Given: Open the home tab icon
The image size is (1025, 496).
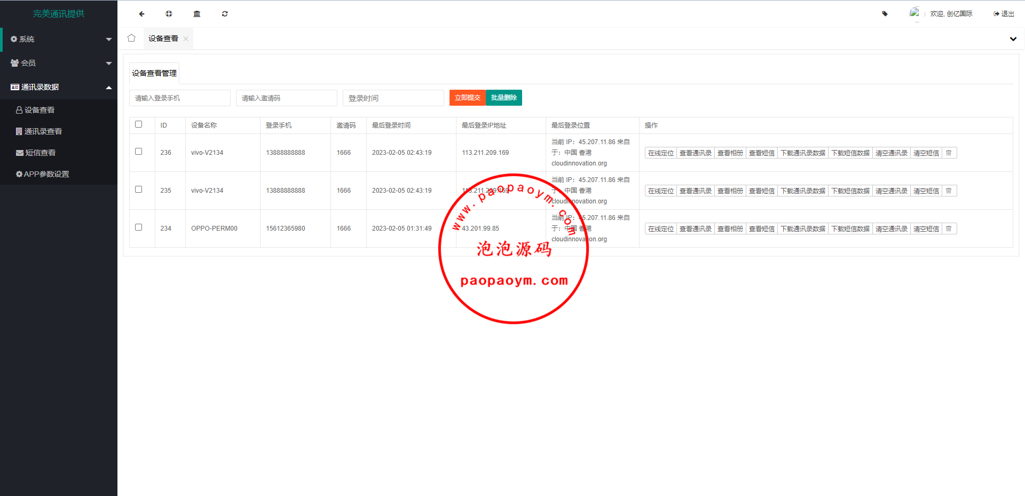Looking at the screenshot, I should tap(131, 38).
